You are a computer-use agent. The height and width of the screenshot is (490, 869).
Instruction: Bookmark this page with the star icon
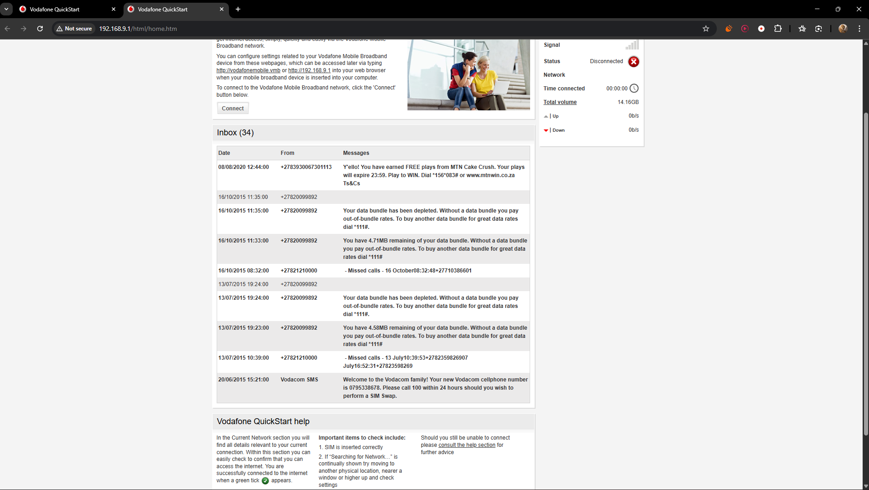point(705,29)
